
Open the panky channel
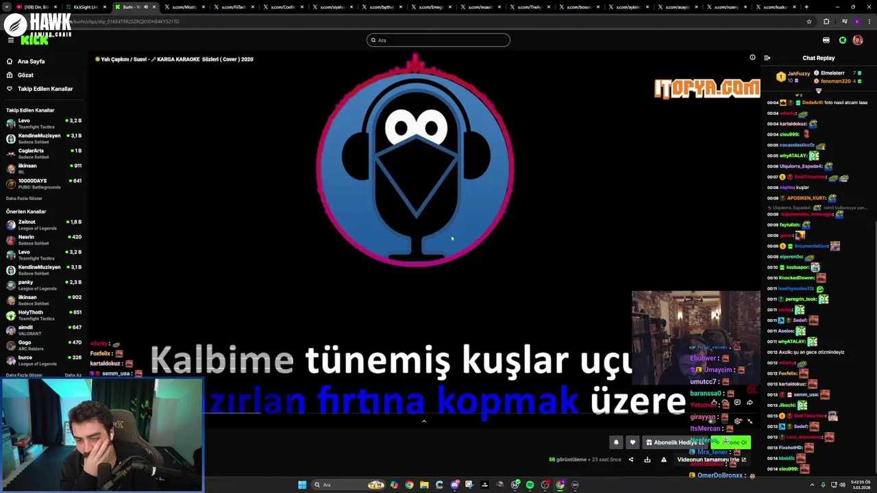point(43,285)
